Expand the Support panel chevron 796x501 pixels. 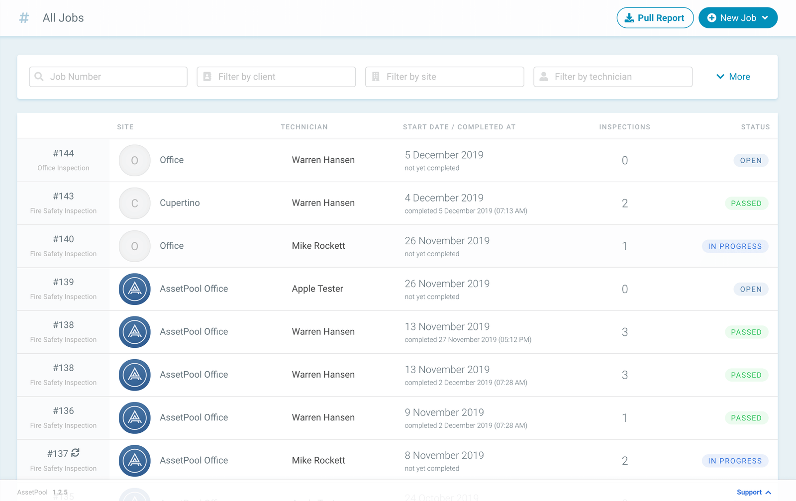coord(769,493)
